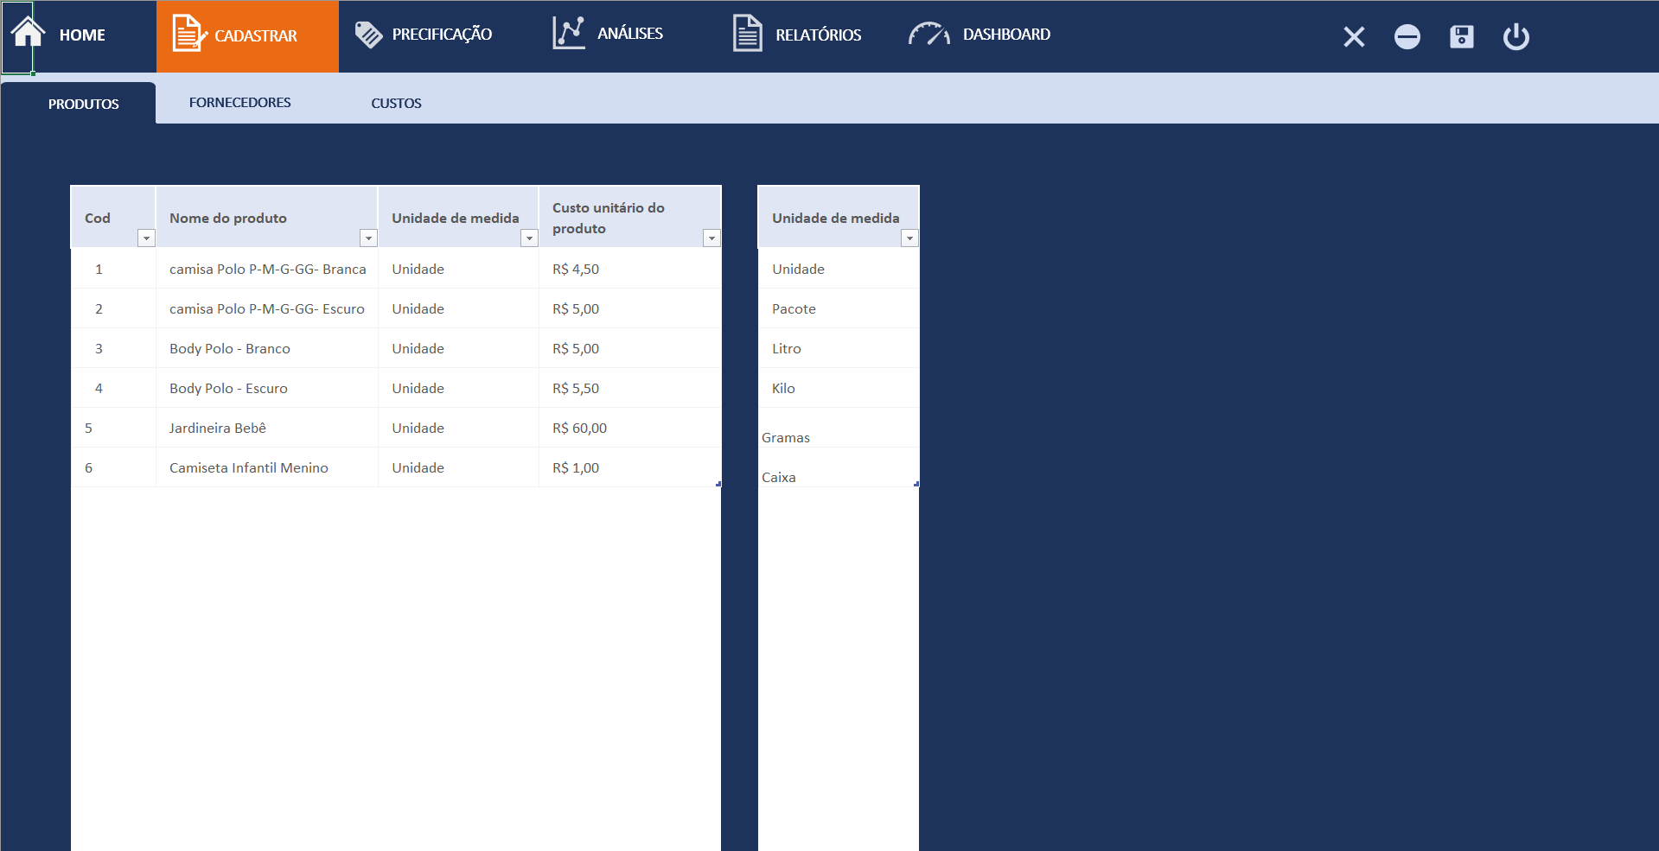Click the Relatórios report icon

tap(747, 35)
